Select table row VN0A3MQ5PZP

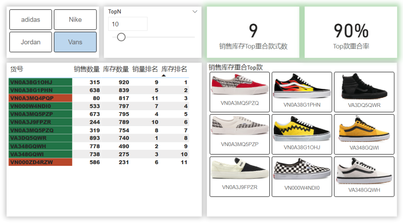pos(99,114)
